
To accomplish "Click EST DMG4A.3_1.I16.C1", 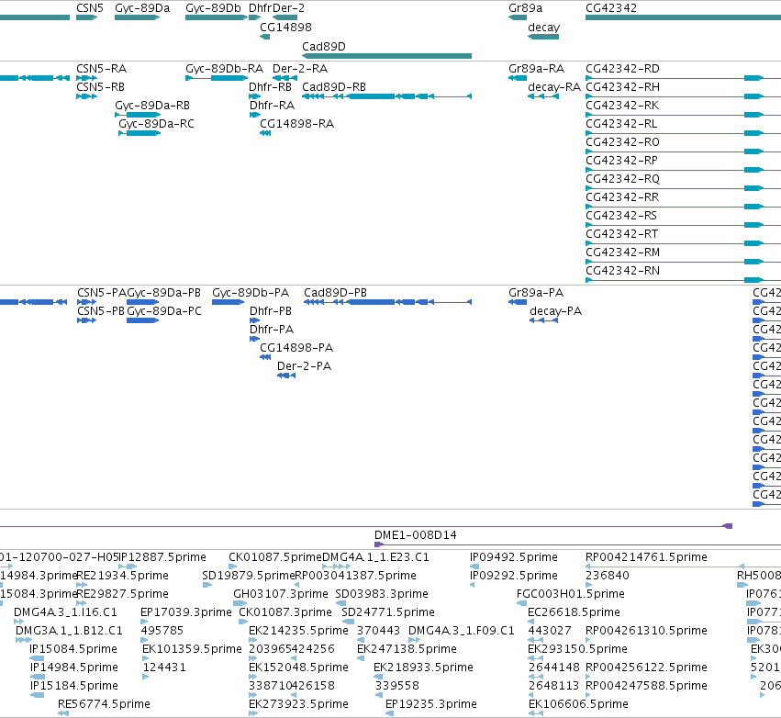I will click(65, 612).
